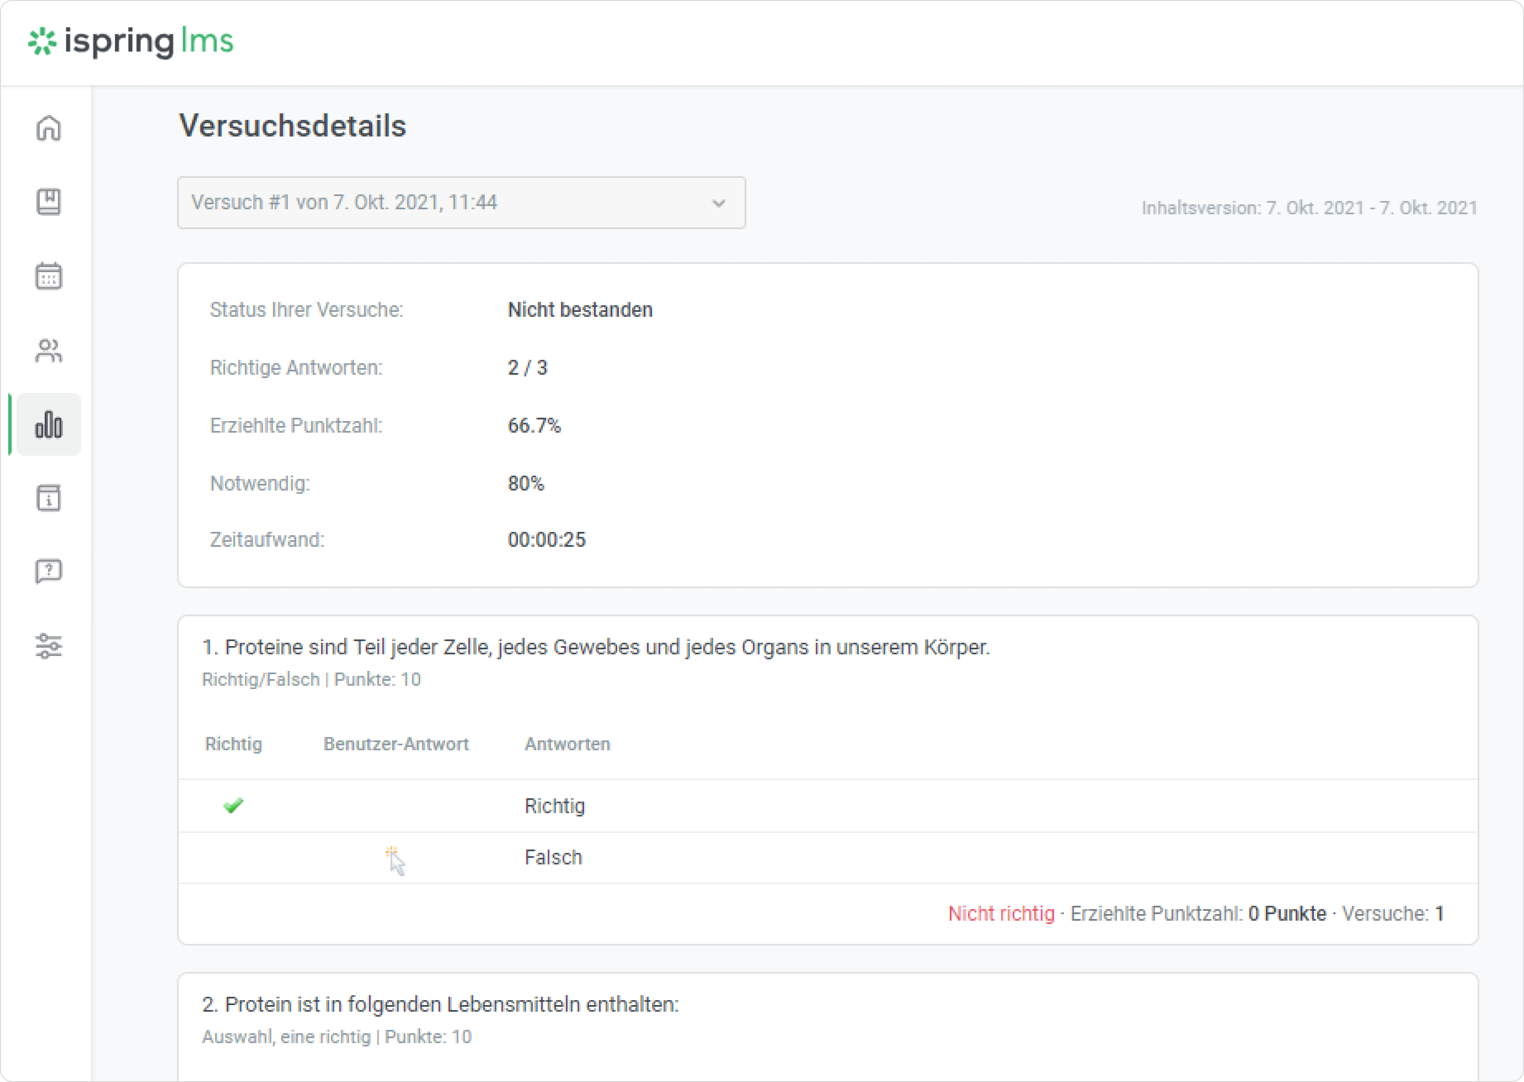Click the '66.7%' score value
The height and width of the screenshot is (1082, 1524).
[x=534, y=426]
